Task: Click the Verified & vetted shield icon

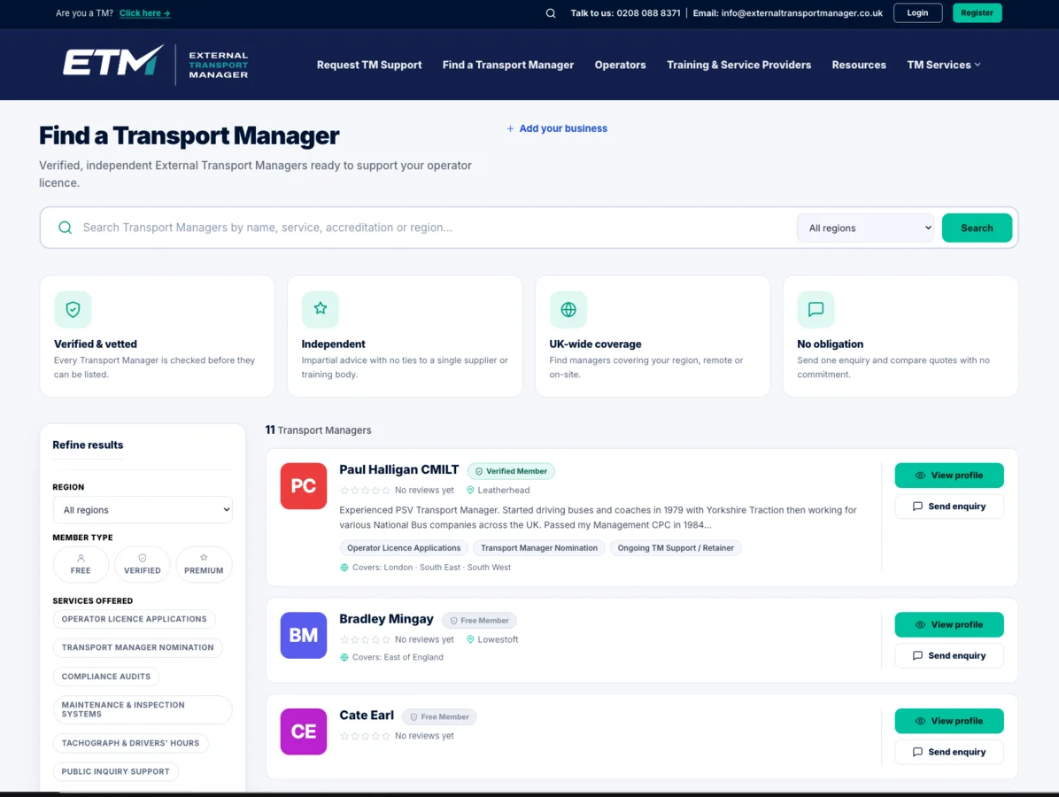Action: (x=73, y=309)
